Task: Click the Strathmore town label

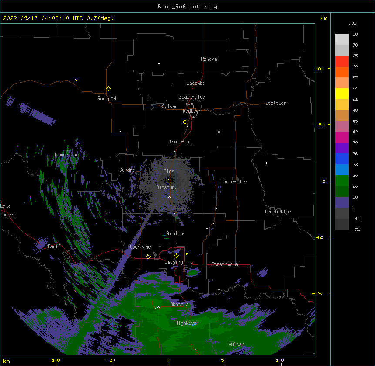Action: [224, 264]
